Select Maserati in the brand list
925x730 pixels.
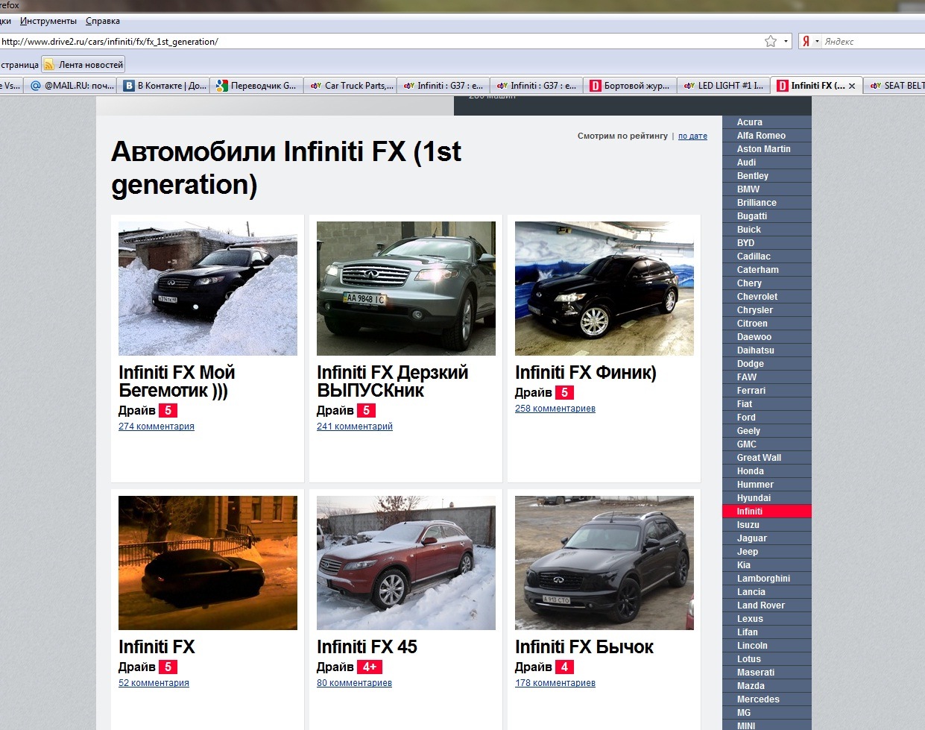click(x=767, y=673)
